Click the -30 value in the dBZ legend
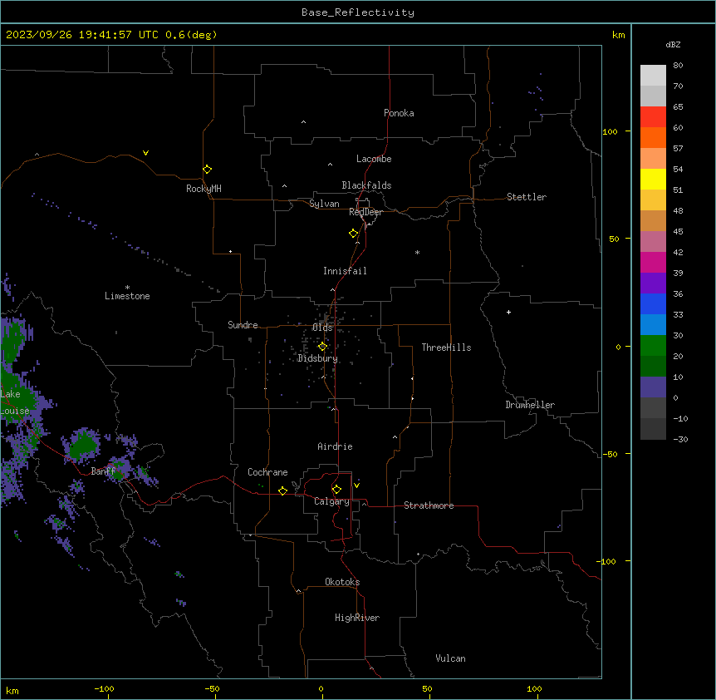716x700 pixels. coord(680,439)
